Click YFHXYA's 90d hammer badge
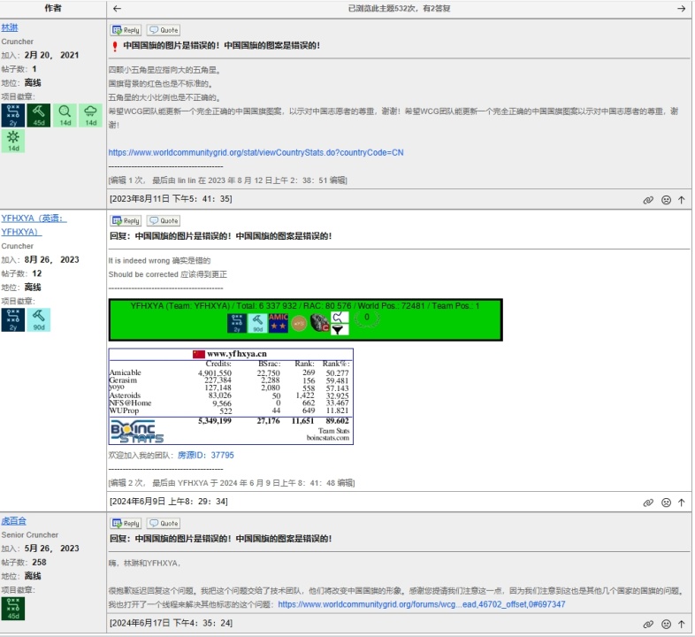Viewport: 695px width, 637px height. [x=39, y=320]
